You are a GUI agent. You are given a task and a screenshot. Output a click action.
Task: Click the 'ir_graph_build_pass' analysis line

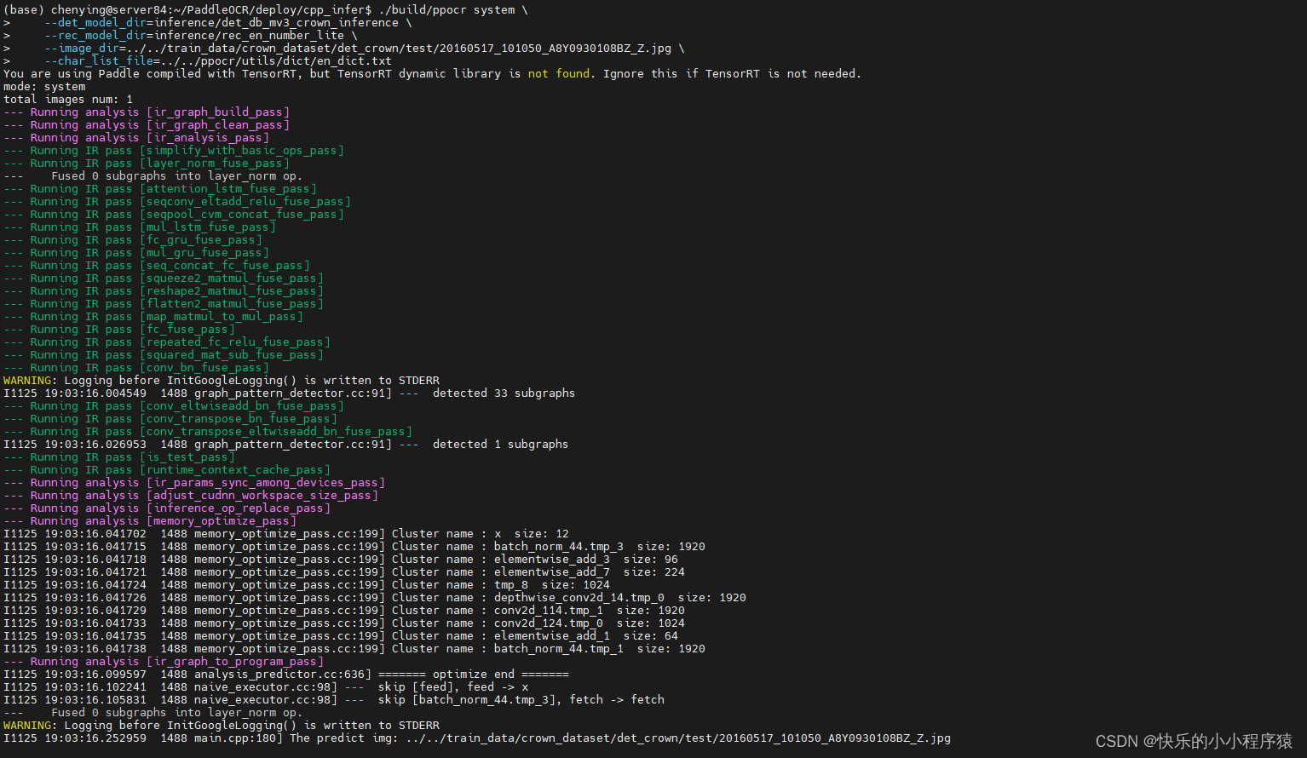(147, 112)
